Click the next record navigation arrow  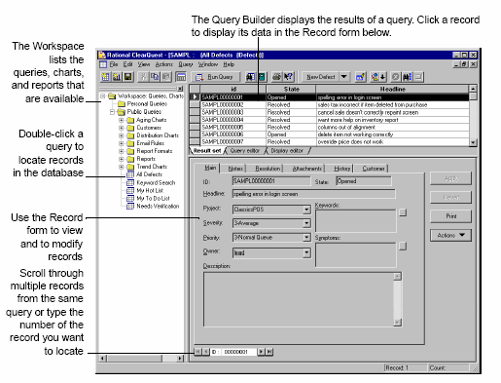pos(261,352)
